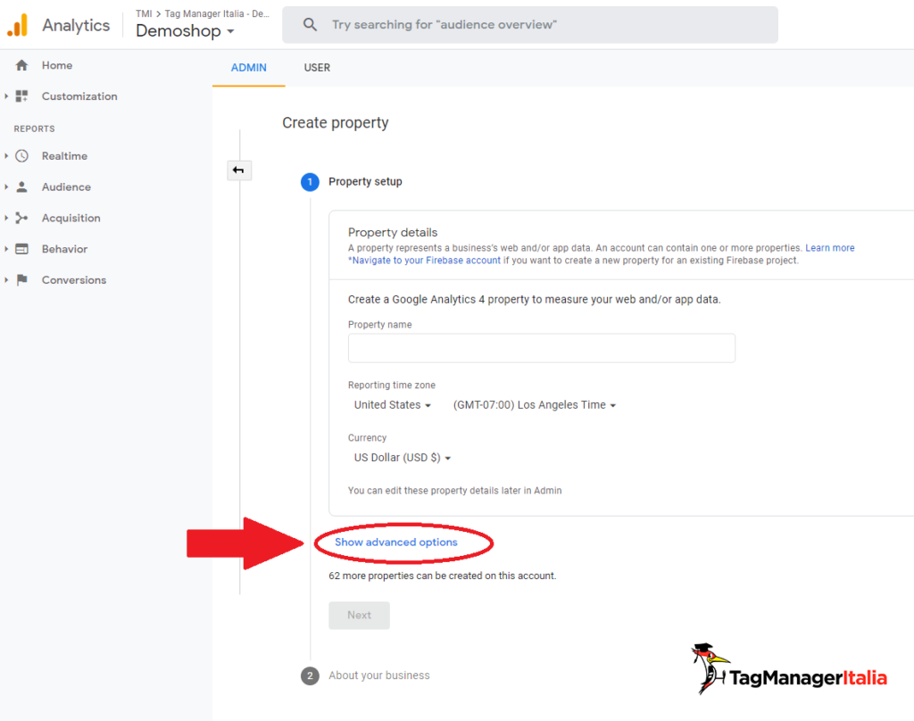
Task: Click the Customization dashboard icon
Action: click(x=22, y=96)
